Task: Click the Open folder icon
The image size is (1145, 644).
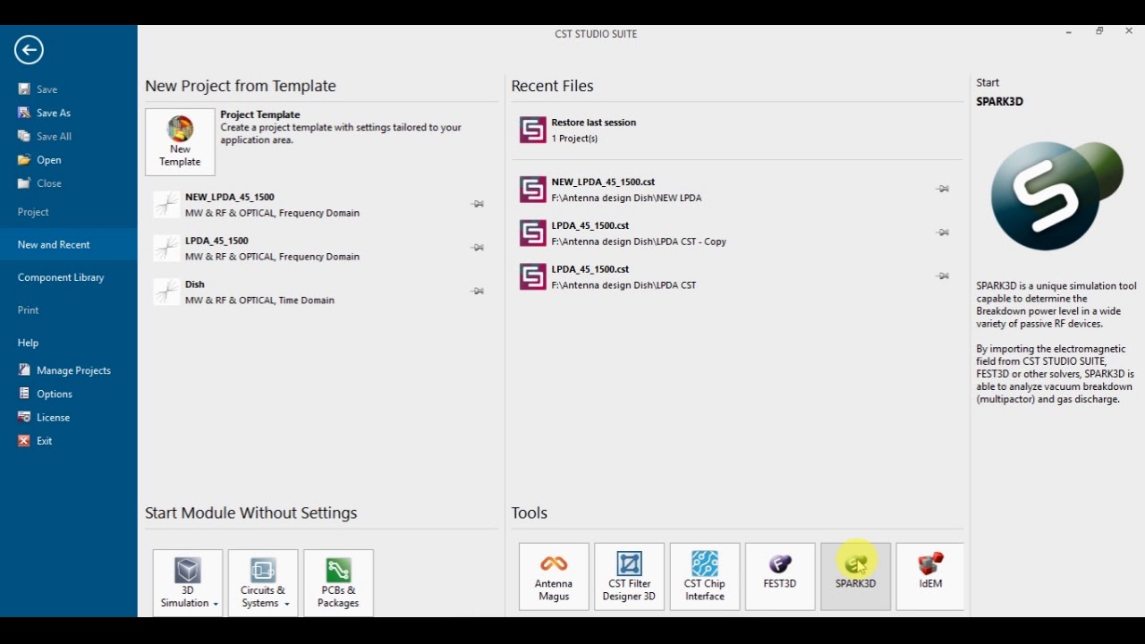Action: click(x=24, y=160)
